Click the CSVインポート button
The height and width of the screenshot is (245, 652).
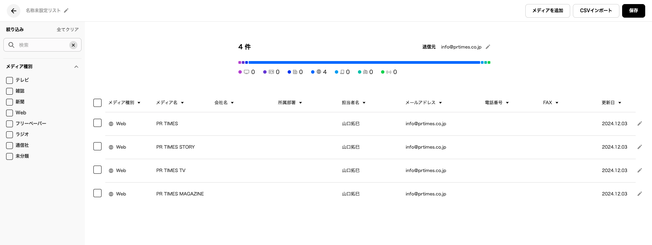click(x=596, y=11)
